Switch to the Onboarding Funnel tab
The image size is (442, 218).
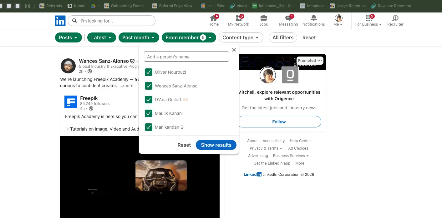click(125, 6)
